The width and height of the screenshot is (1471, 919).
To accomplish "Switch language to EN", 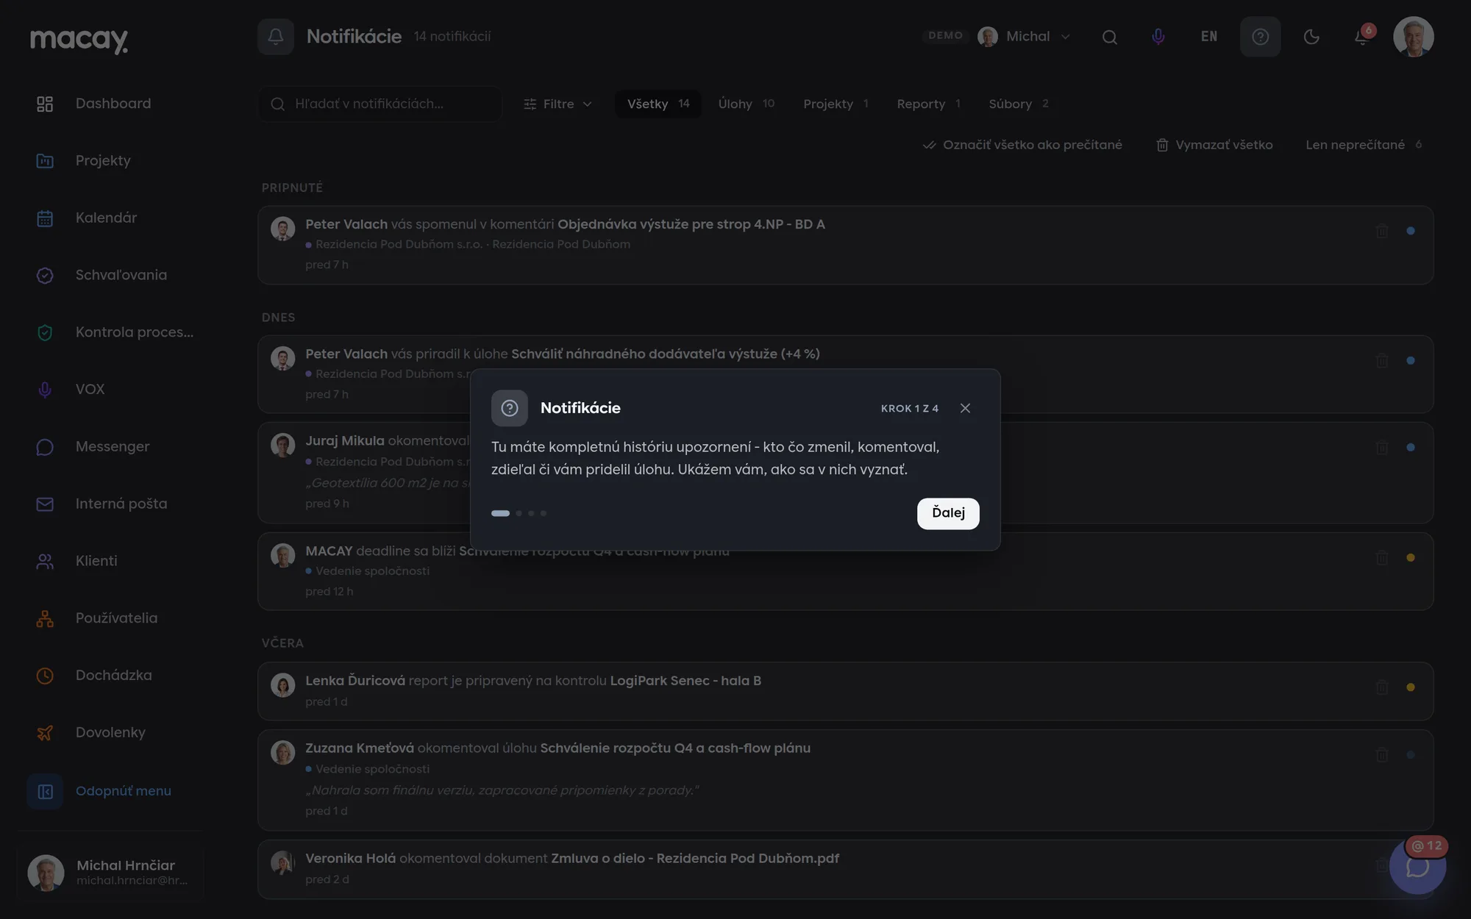I will [1209, 37].
